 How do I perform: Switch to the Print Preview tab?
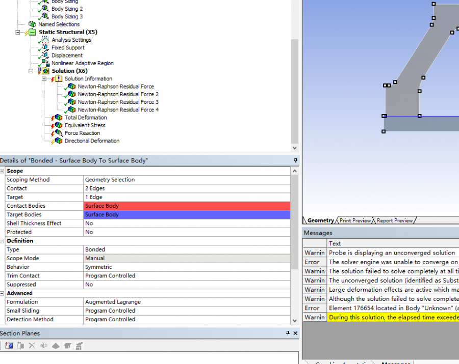point(355,220)
